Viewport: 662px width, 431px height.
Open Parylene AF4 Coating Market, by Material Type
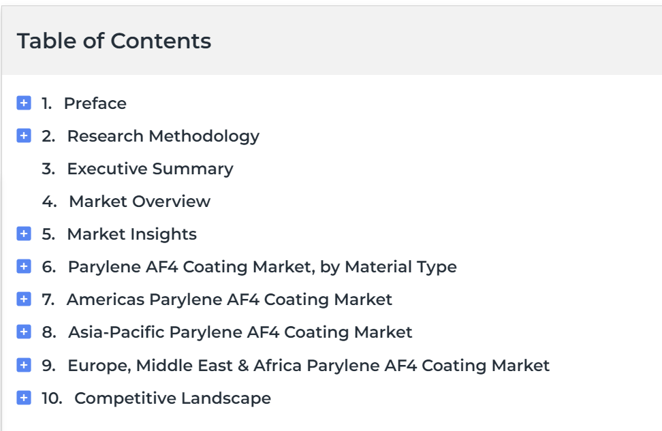(x=262, y=267)
